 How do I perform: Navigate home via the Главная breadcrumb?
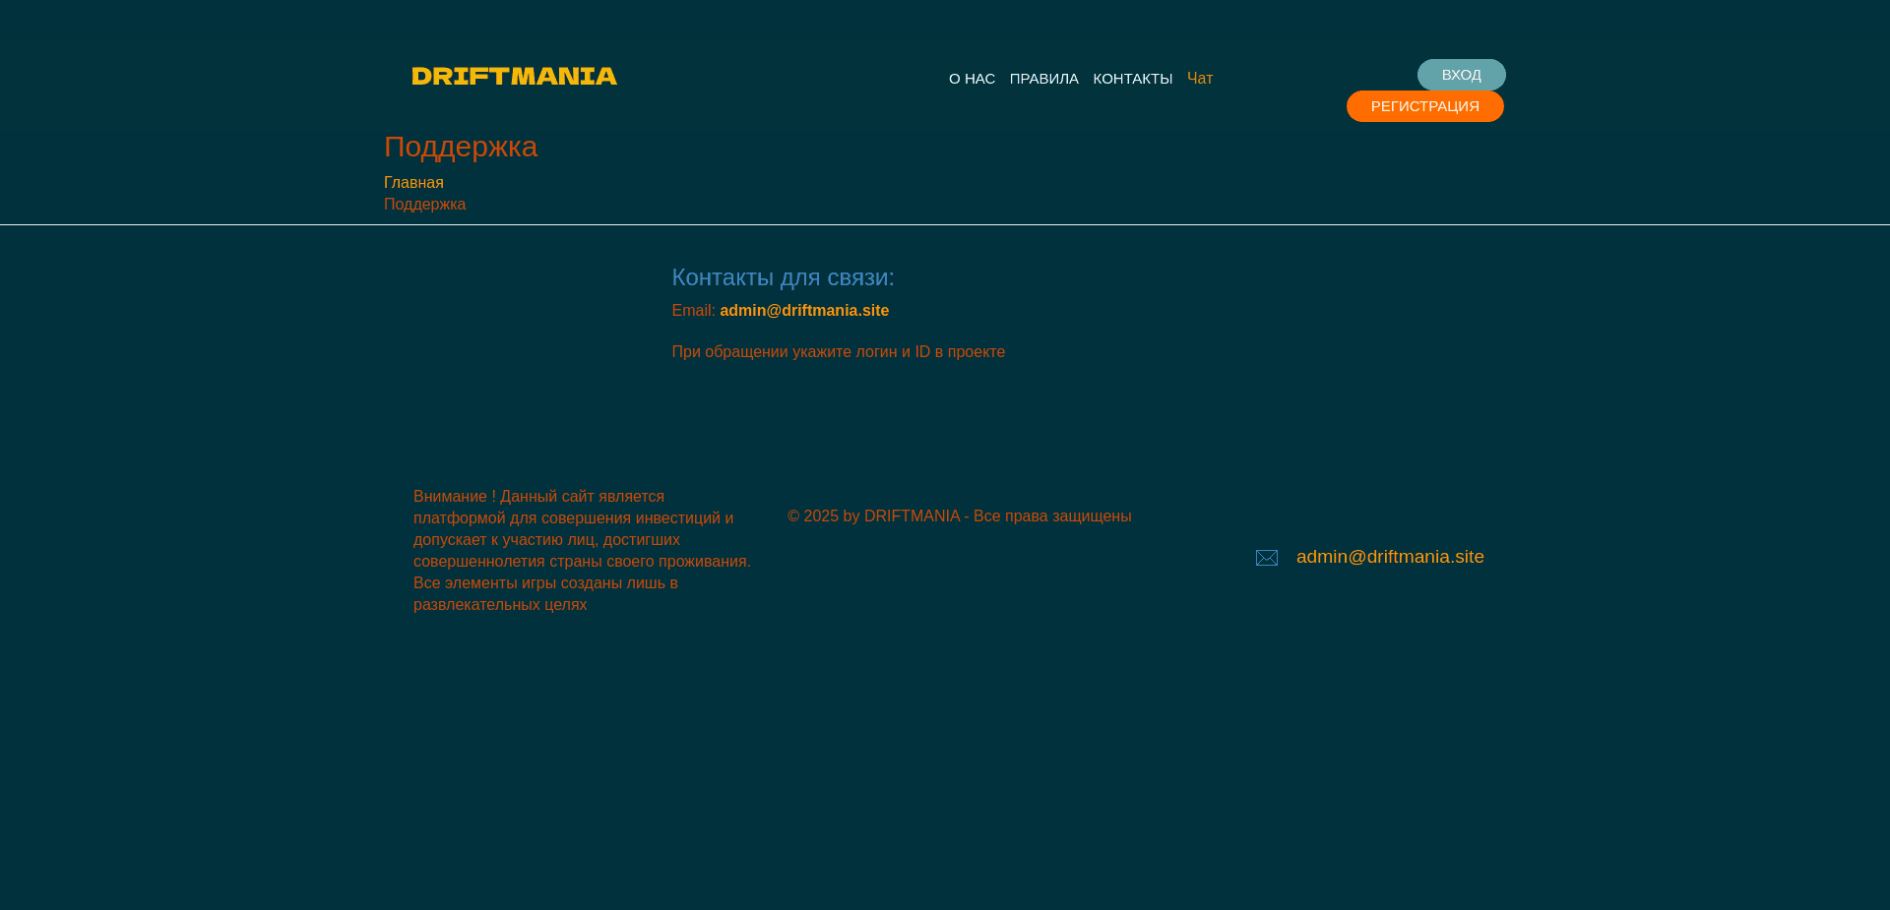[x=412, y=182]
